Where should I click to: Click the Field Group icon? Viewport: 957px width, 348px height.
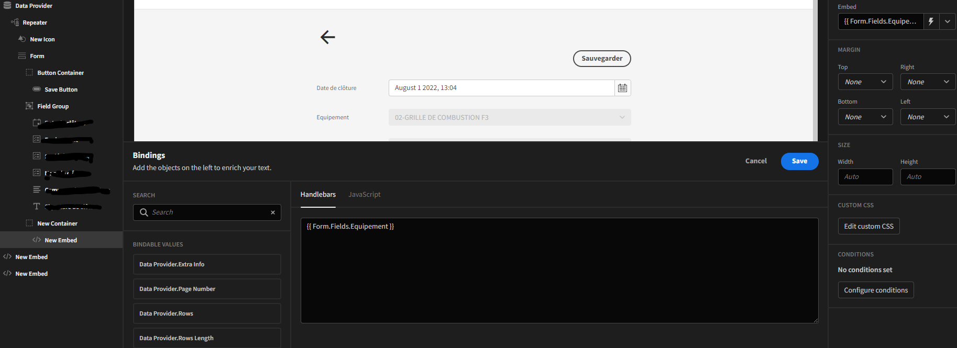pos(29,106)
